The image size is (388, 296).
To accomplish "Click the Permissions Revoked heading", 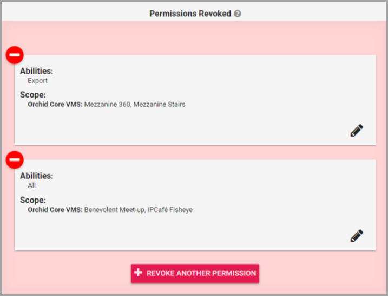I will [x=190, y=14].
